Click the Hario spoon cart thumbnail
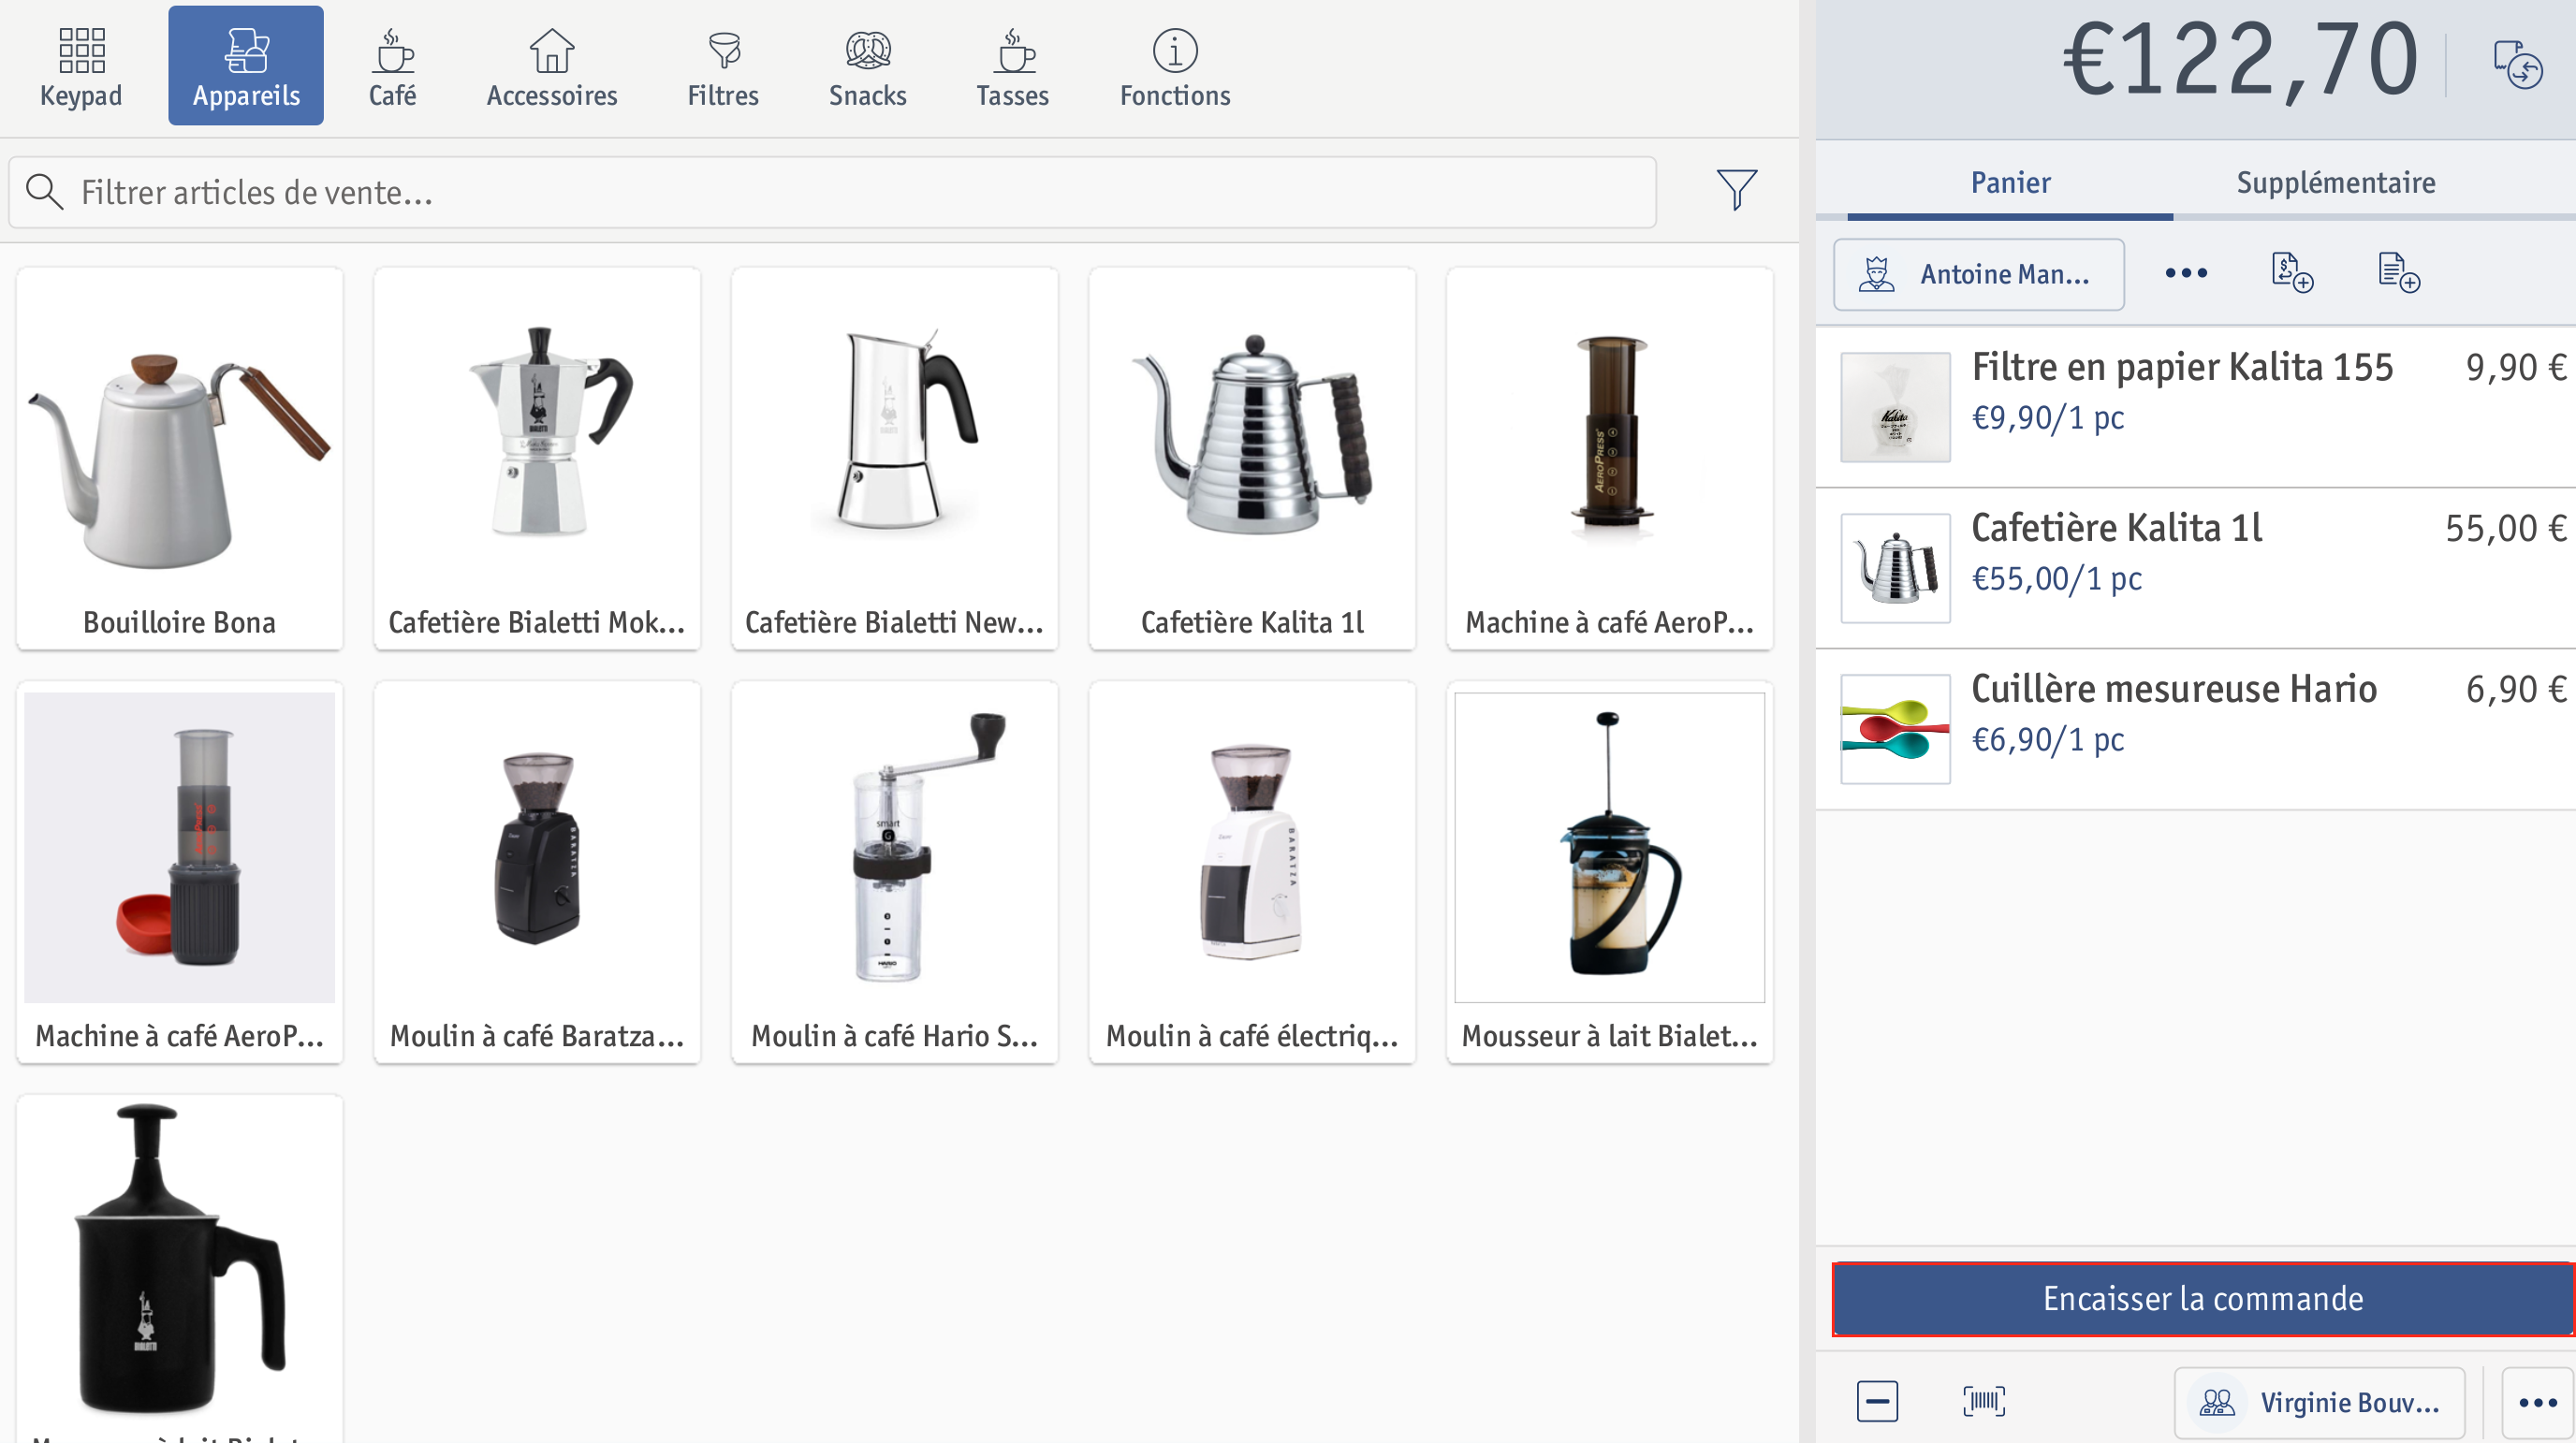The image size is (2576, 1443). click(1895, 729)
